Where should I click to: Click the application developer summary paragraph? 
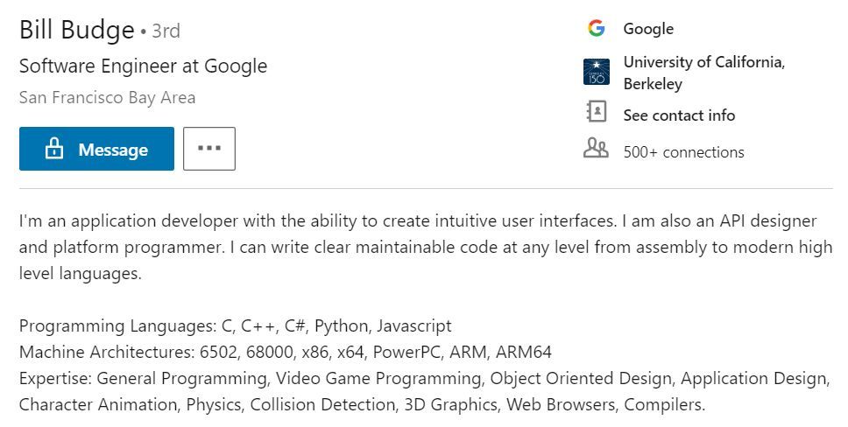(426, 247)
